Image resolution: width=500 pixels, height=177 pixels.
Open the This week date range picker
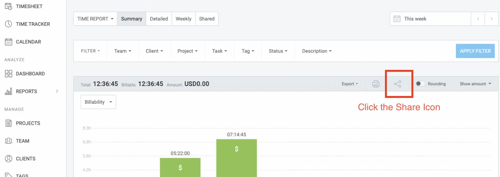point(430,19)
